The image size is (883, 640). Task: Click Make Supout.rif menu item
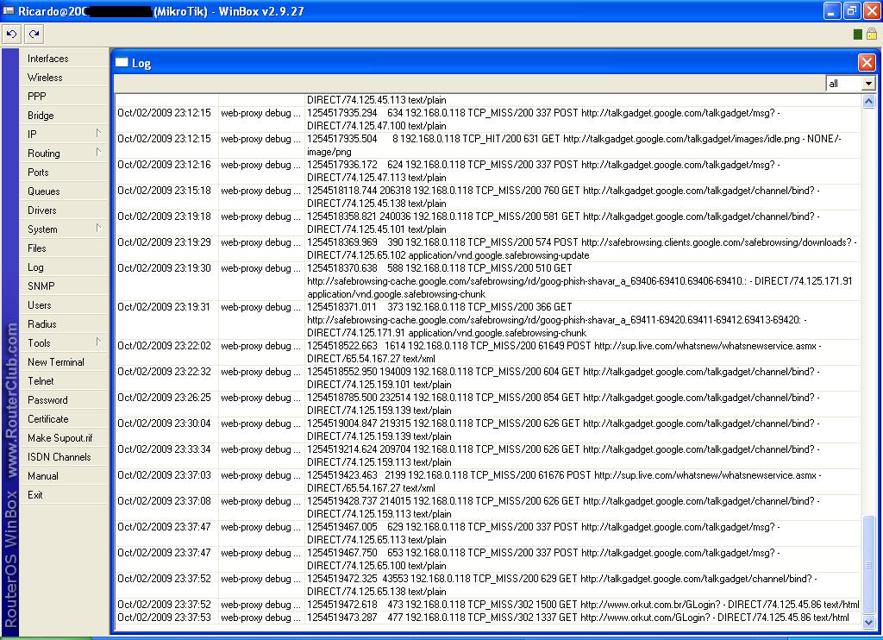click(x=64, y=438)
